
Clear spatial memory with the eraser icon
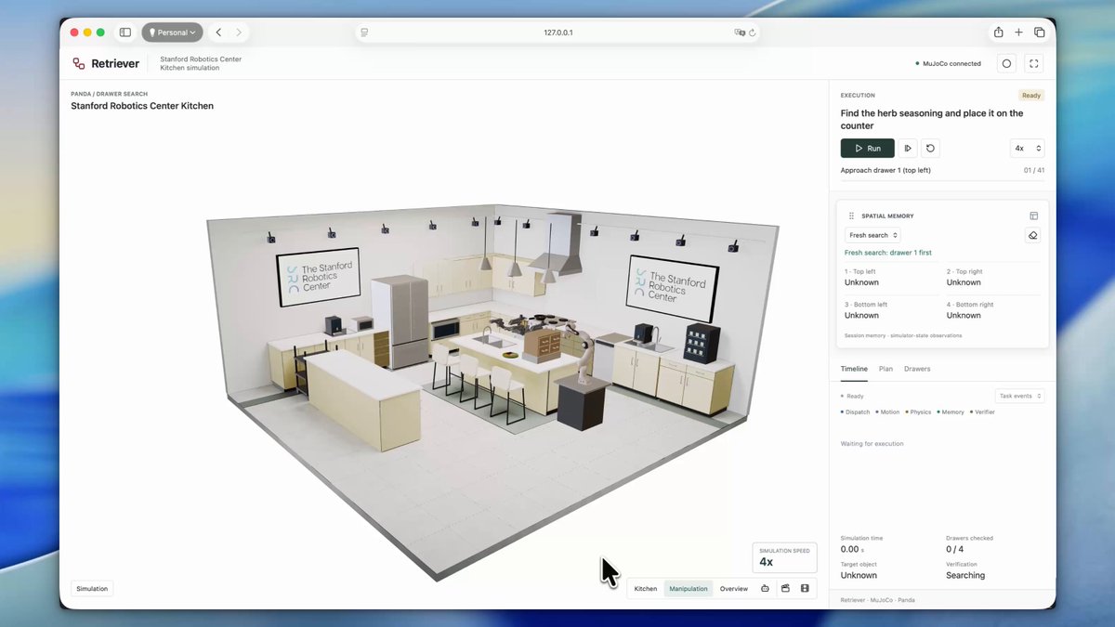(x=1032, y=236)
